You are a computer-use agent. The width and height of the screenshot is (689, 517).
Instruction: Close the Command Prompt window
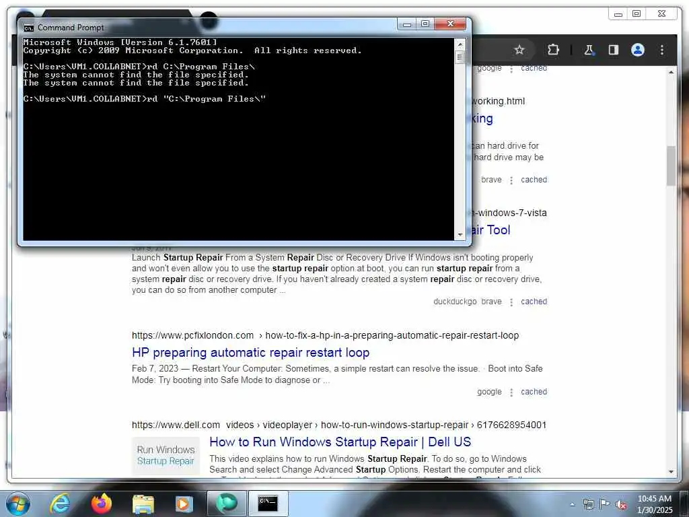click(450, 24)
